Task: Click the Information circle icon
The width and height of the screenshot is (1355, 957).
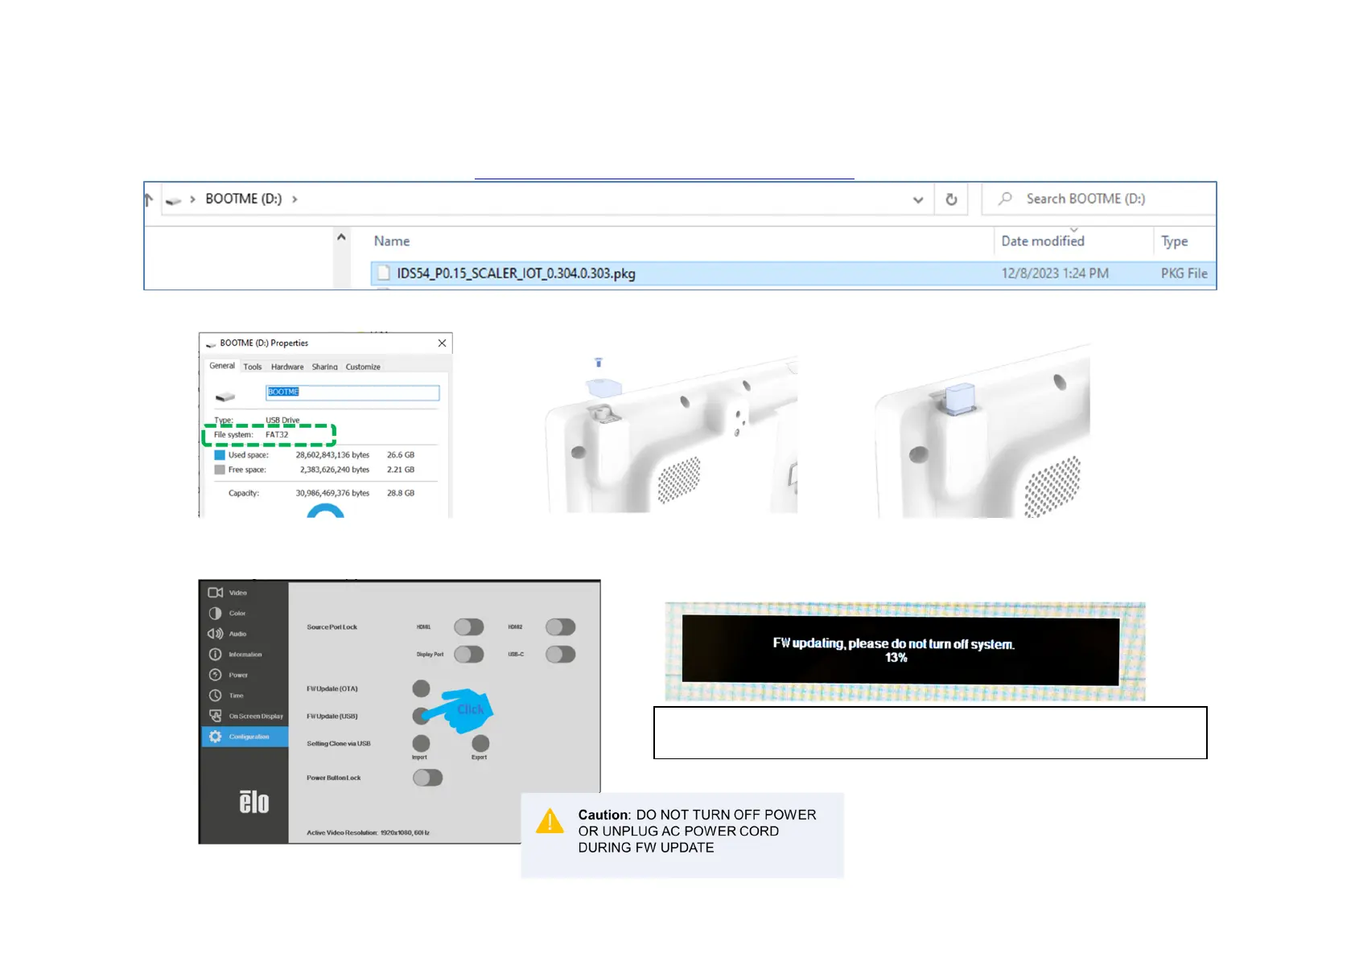Action: tap(215, 655)
